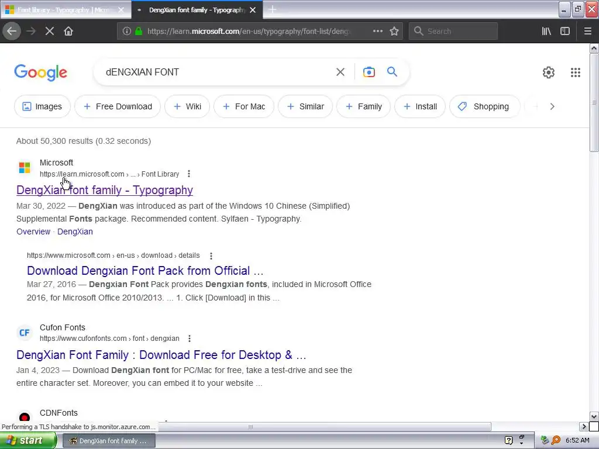The width and height of the screenshot is (599, 449).
Task: Open options dots for Cufon Fonts result
Action: coord(189,339)
